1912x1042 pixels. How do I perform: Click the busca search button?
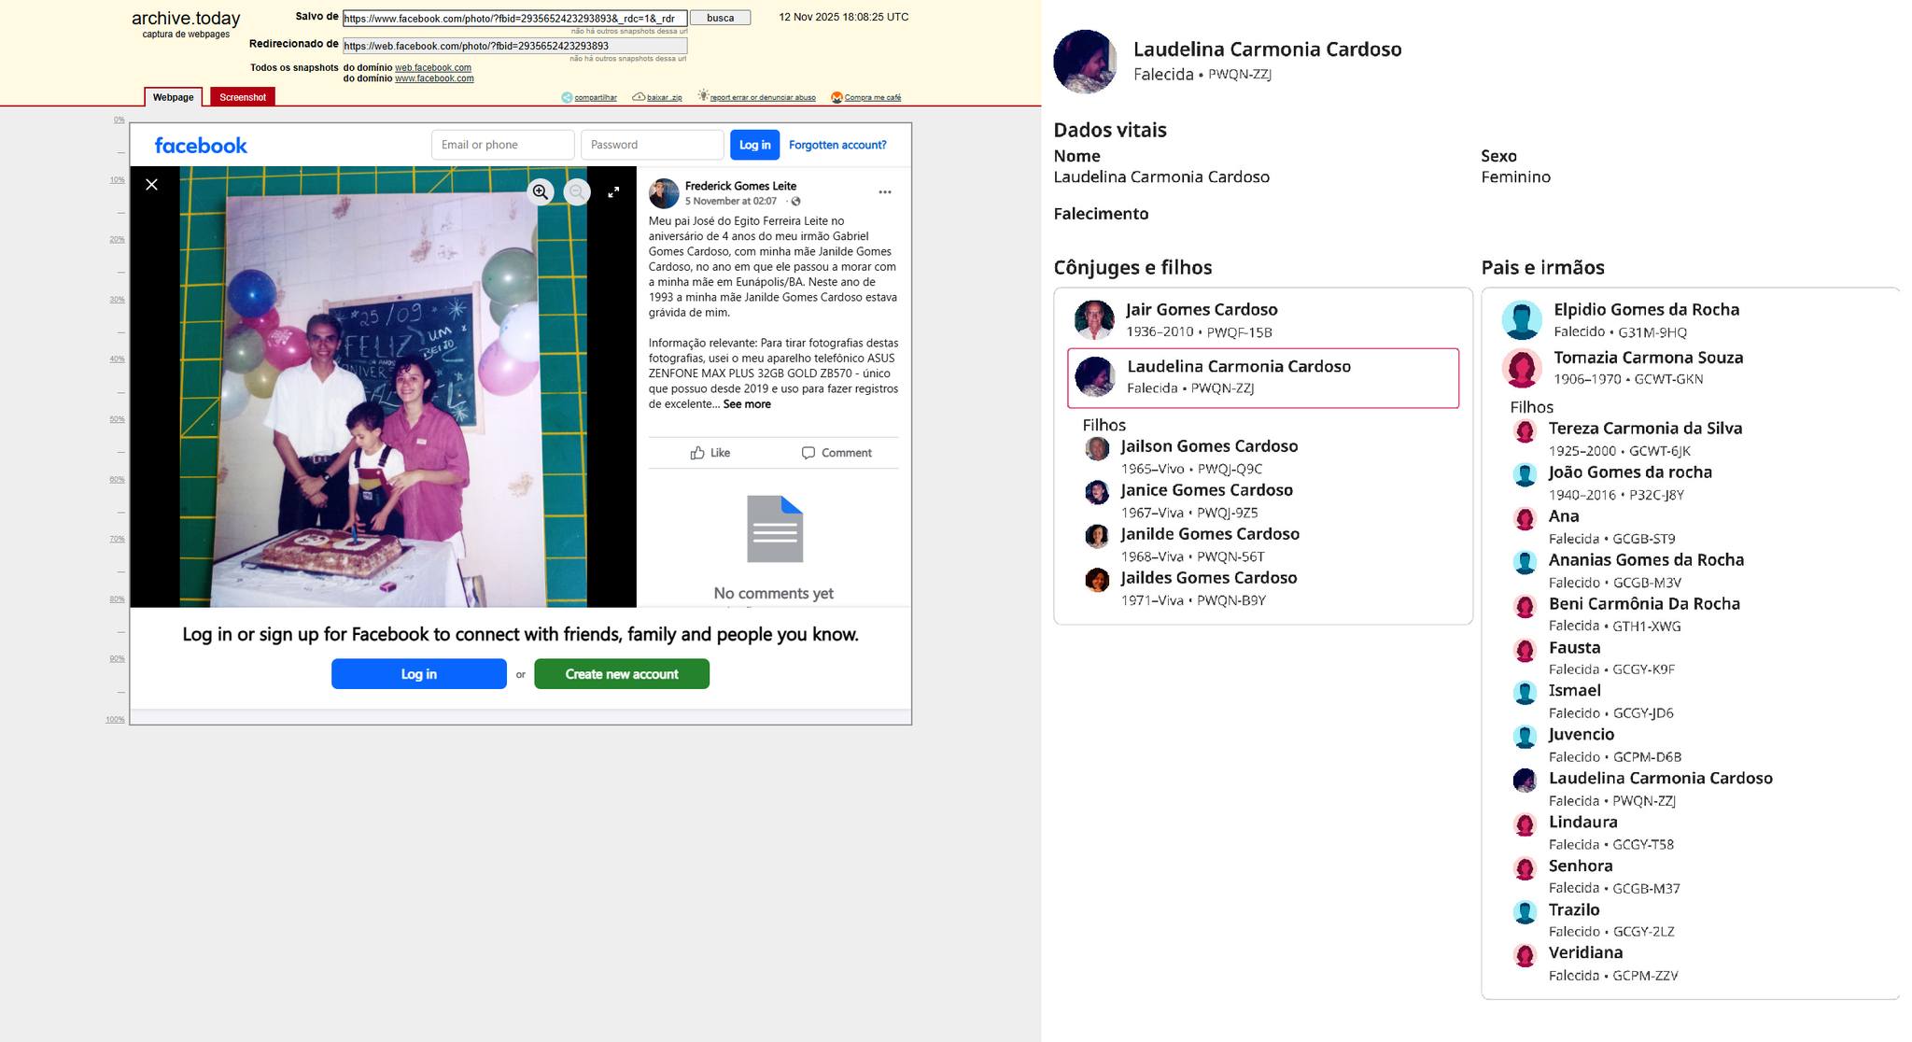pos(720,18)
